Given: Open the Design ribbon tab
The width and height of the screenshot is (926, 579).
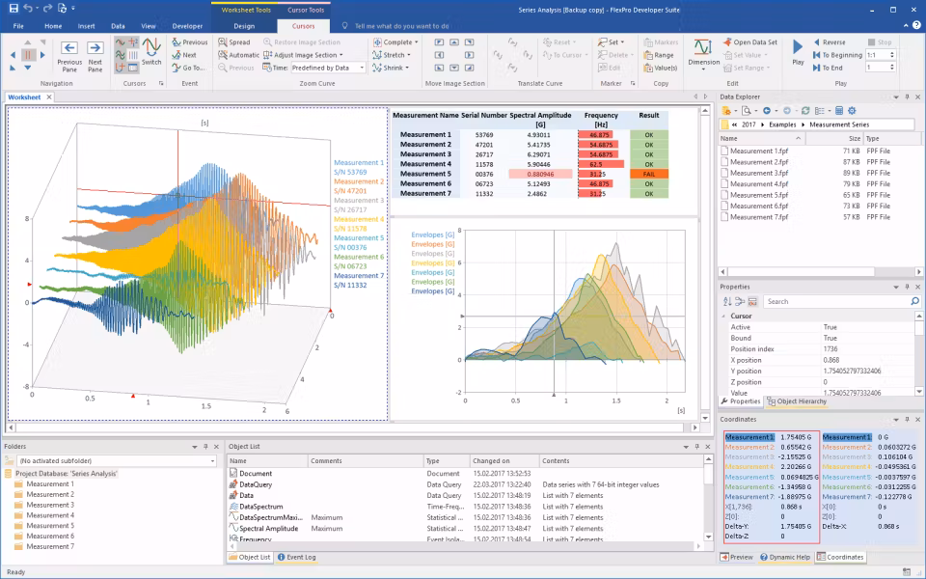Looking at the screenshot, I should (x=244, y=26).
